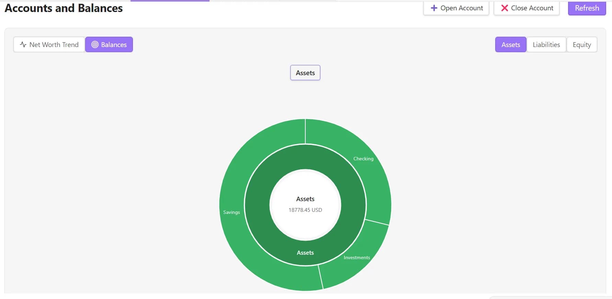Image resolution: width=612 pixels, height=299 pixels.
Task: Switch to the Equity category
Action: click(x=582, y=45)
